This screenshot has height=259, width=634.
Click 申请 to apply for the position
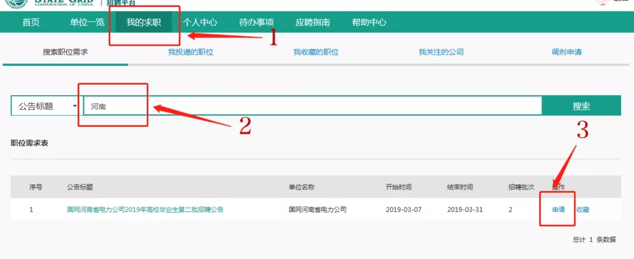tap(558, 209)
